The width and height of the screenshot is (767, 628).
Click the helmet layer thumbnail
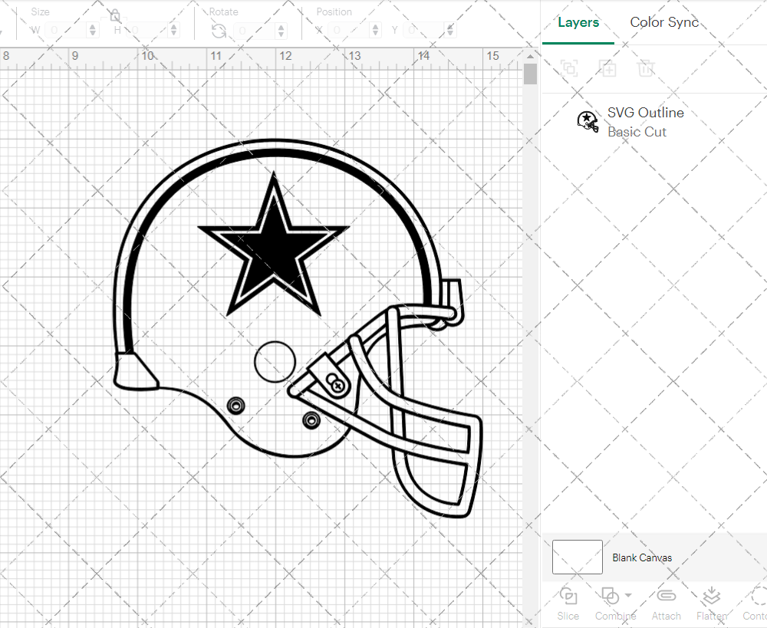[588, 122]
